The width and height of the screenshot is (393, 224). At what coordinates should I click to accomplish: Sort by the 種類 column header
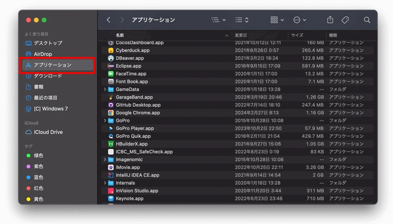333,35
